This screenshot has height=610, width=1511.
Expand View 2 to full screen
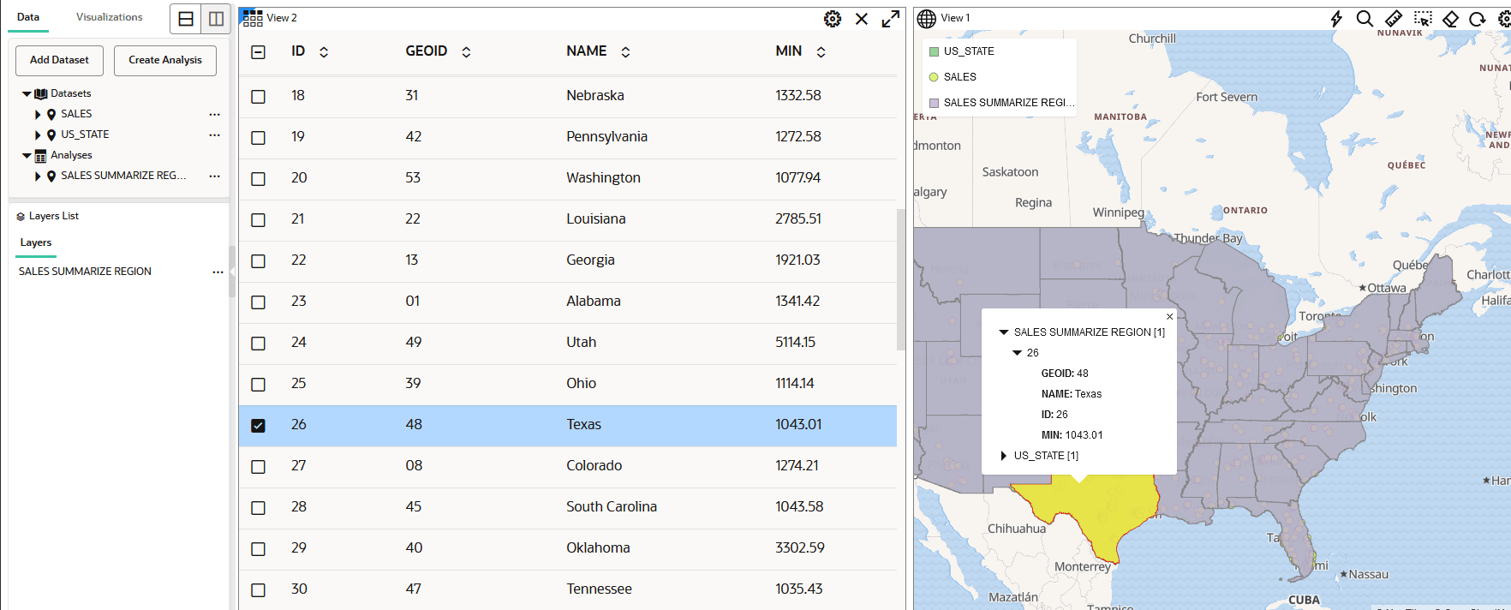point(891,19)
